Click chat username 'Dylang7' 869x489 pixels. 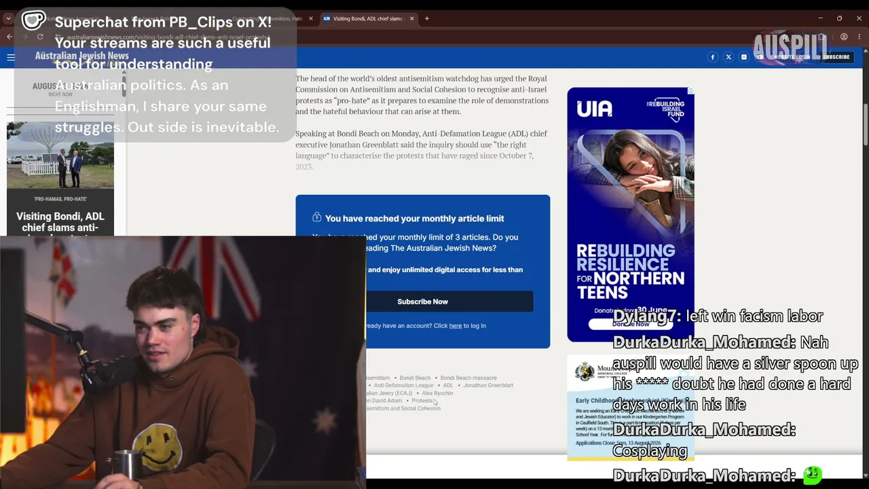pos(646,316)
